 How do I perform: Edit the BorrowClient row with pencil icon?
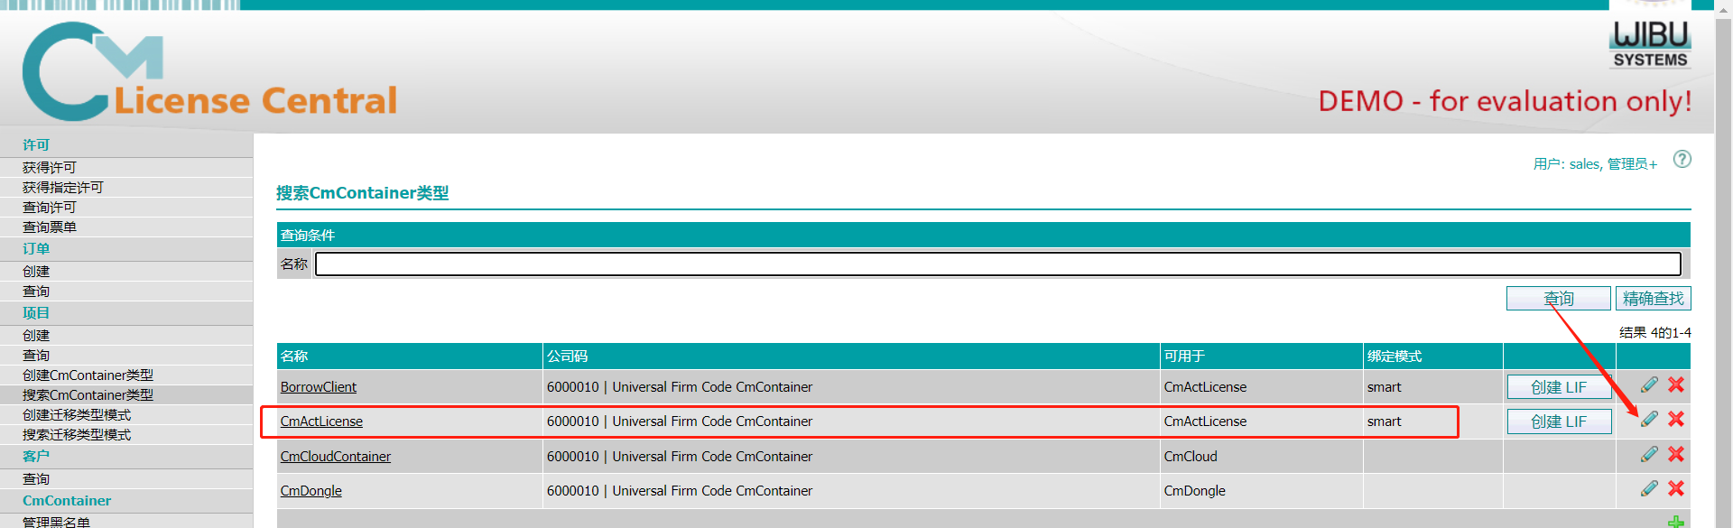point(1649,385)
